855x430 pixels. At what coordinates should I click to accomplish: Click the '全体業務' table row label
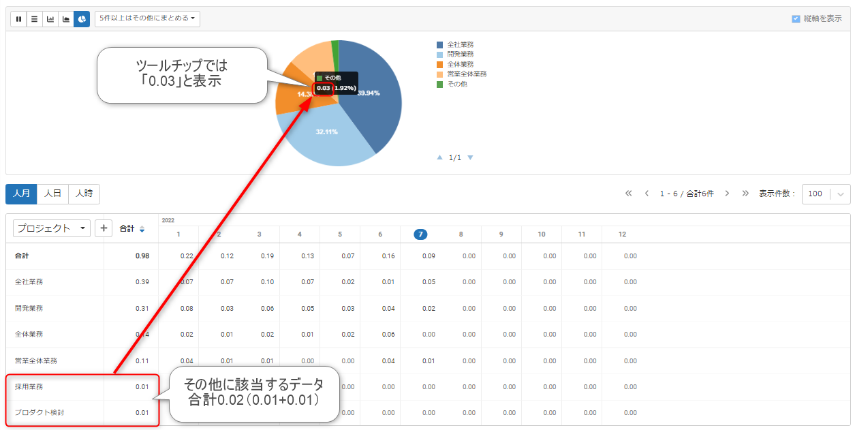29,334
